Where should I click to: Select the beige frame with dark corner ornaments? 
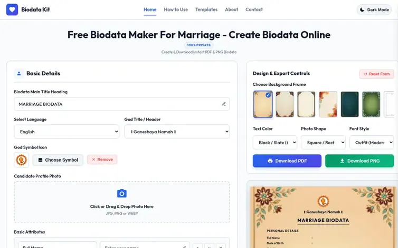tap(285, 104)
